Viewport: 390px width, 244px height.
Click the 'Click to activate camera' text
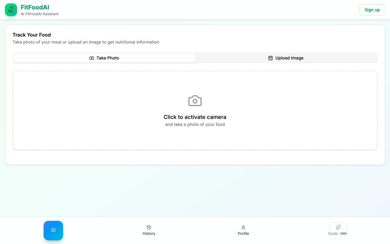pos(195,117)
